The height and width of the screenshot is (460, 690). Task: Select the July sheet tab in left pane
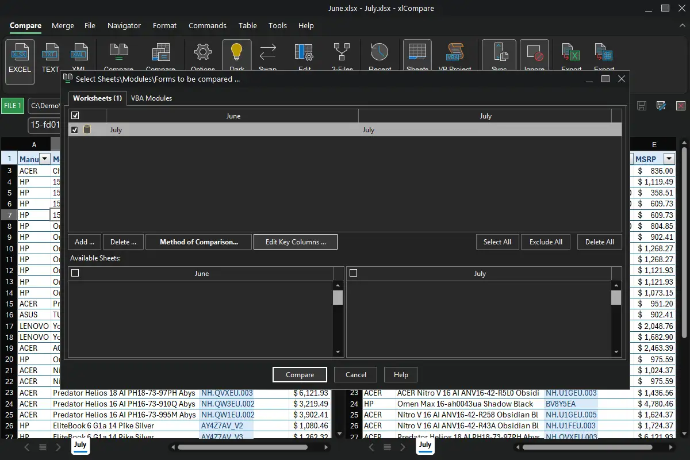pyautogui.click(x=80, y=444)
